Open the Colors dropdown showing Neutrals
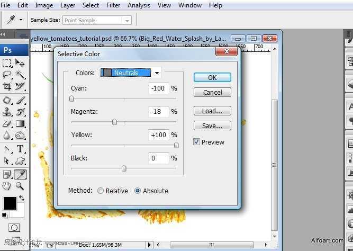This screenshot has height=251, width=353. click(130, 73)
